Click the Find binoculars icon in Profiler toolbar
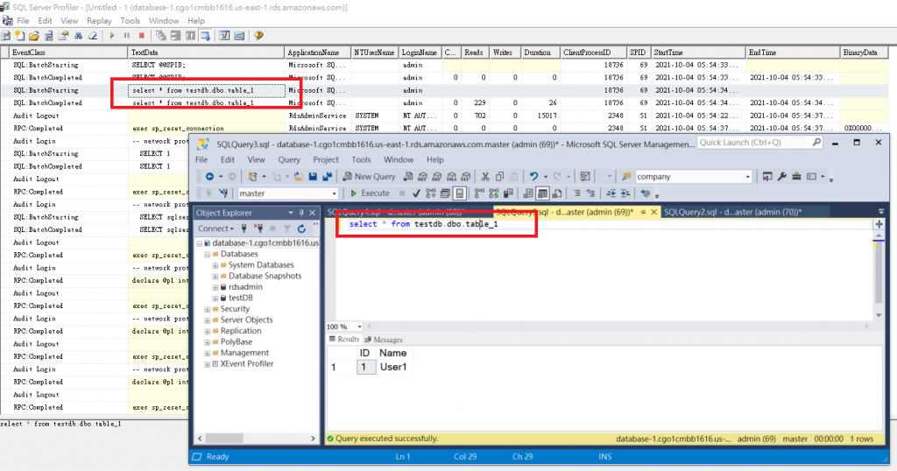This screenshot has height=471, width=897. tap(78, 35)
